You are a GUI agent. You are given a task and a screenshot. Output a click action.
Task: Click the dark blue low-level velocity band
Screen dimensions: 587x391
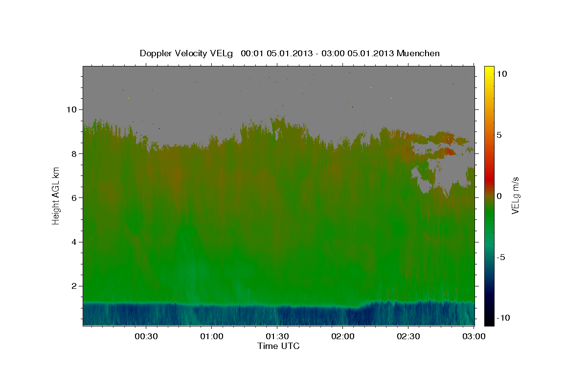pyautogui.click(x=278, y=315)
